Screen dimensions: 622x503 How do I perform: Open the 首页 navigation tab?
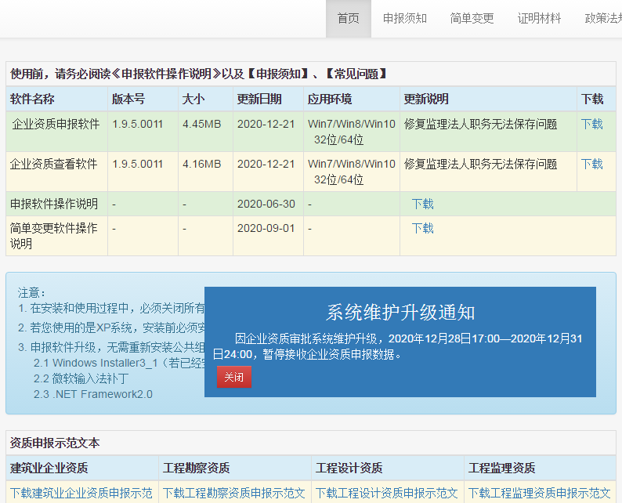349,19
